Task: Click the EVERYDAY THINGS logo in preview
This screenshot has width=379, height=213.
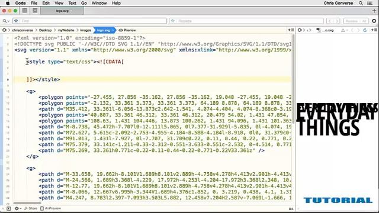Action: tap(337, 119)
